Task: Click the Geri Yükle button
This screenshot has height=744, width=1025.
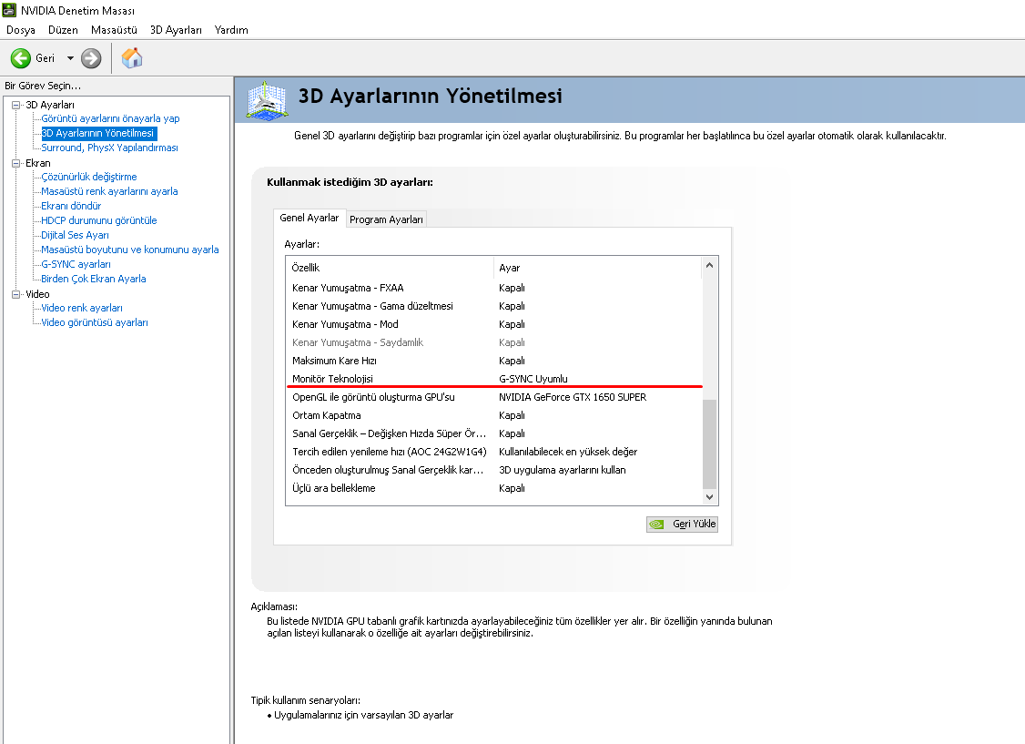Action: click(682, 525)
